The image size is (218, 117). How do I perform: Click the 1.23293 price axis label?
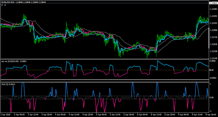tap(214, 16)
